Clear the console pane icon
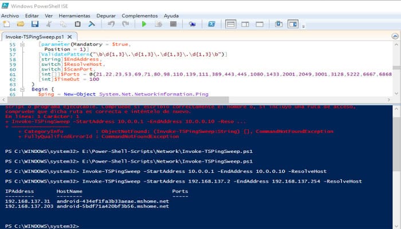Screen dimensions: 401x229 92,24
